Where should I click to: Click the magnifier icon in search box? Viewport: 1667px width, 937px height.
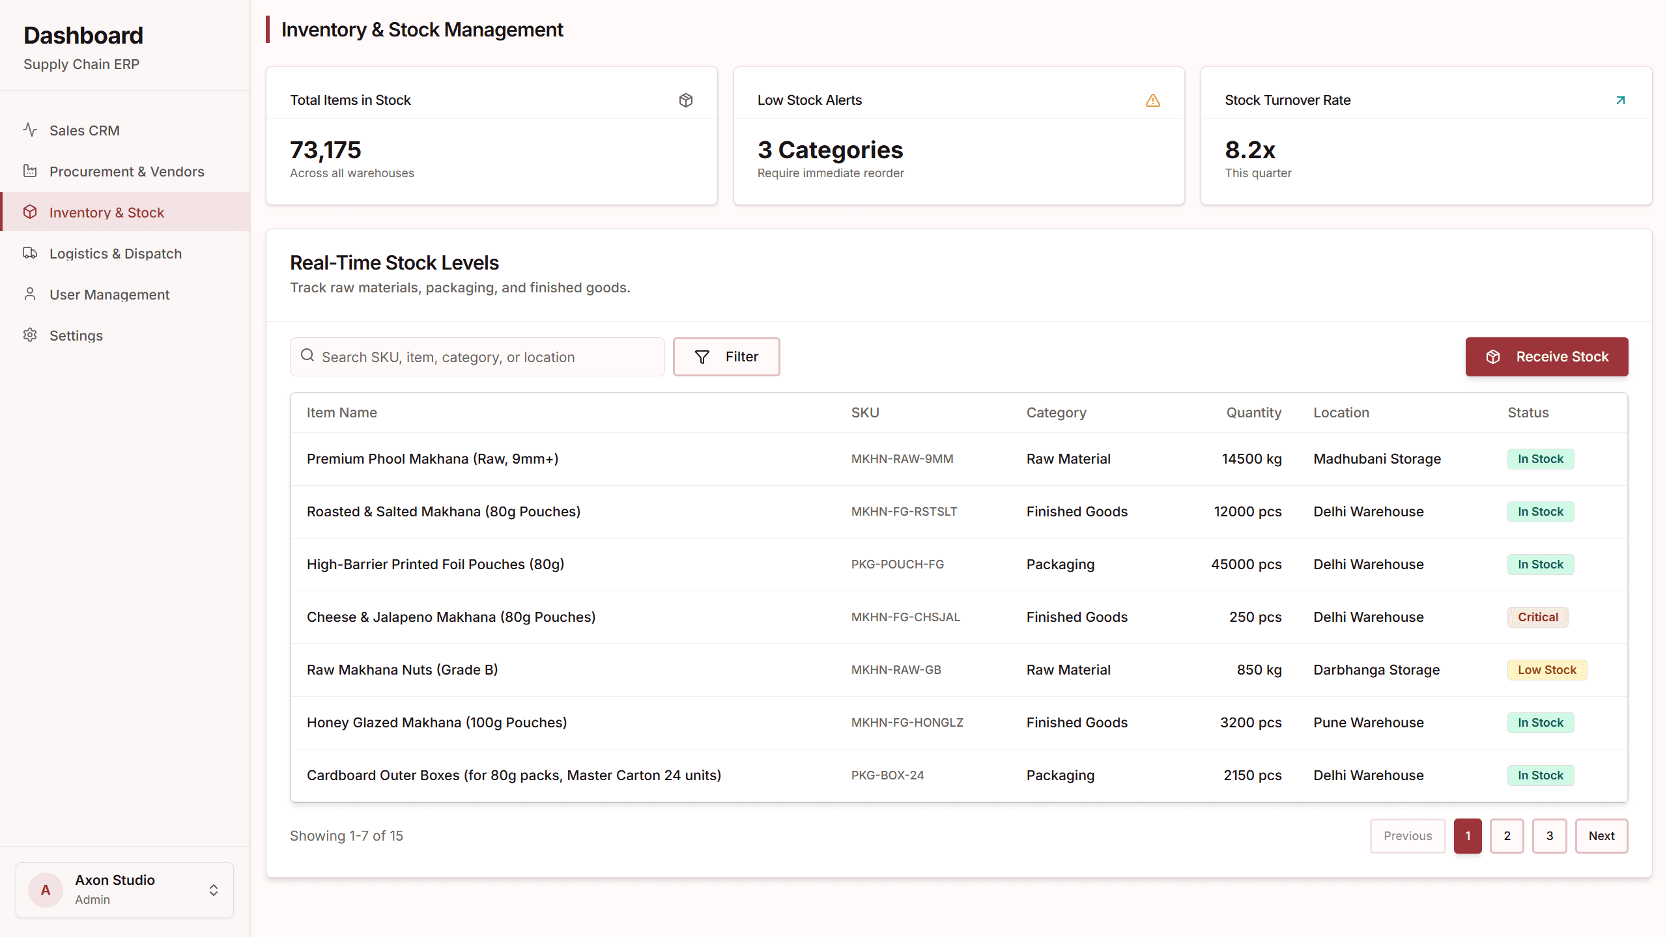click(x=307, y=356)
